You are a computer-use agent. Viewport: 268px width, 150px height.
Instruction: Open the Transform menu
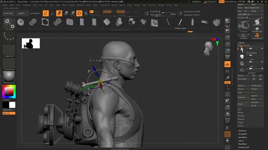(152, 5)
